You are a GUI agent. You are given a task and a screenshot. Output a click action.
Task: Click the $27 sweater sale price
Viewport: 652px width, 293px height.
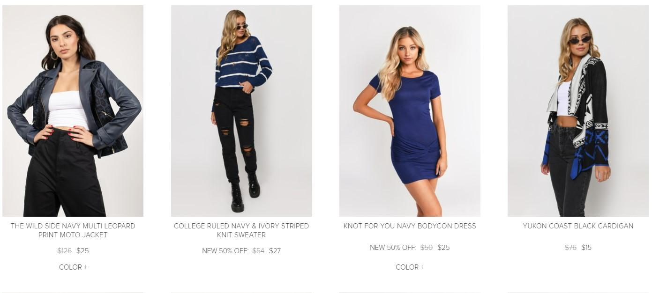[x=275, y=251]
